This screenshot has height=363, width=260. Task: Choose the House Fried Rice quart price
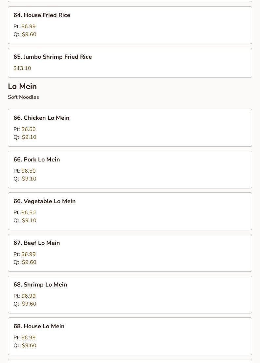point(29,34)
